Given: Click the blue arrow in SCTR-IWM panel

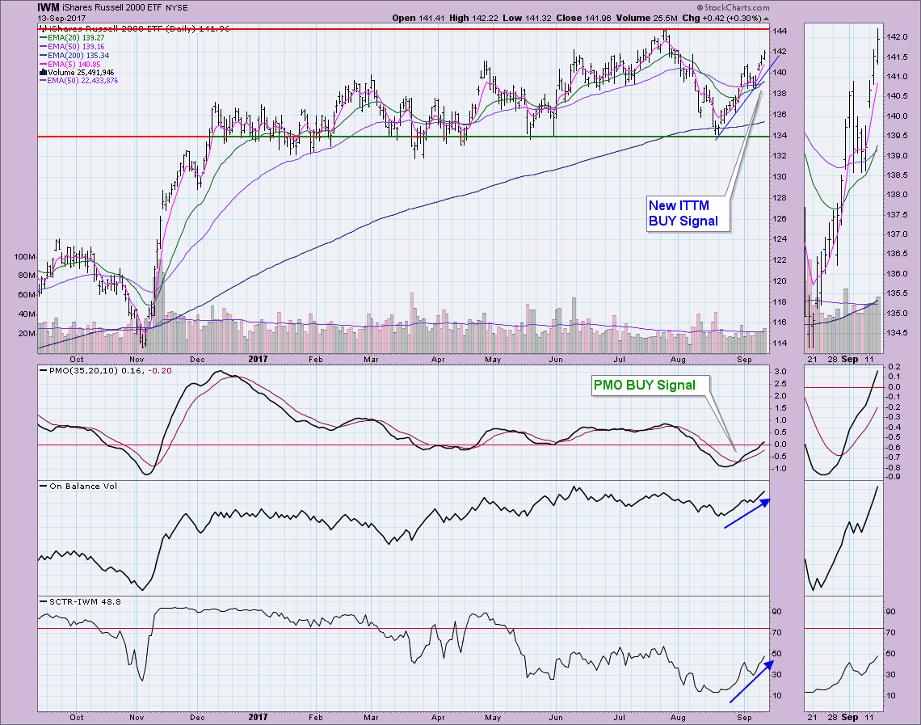Looking at the screenshot, I should point(751,681).
